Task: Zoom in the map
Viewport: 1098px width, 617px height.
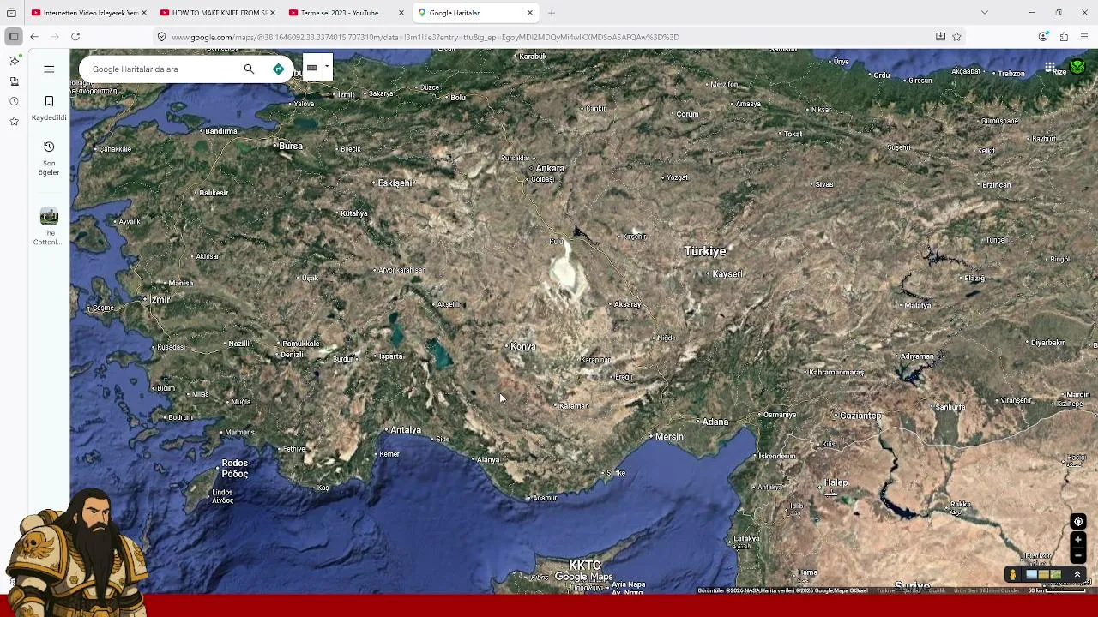Action: (1078, 540)
